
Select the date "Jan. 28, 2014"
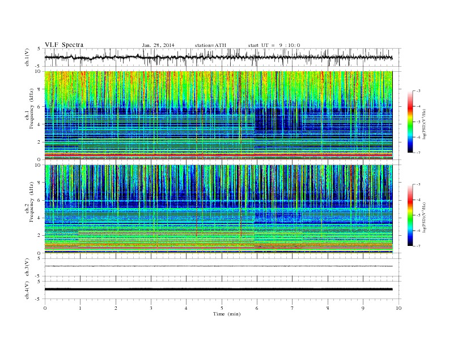click(x=158, y=45)
